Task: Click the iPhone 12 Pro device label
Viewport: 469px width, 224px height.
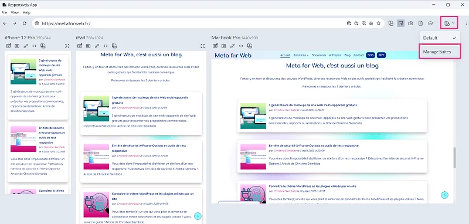Action: 20,38
